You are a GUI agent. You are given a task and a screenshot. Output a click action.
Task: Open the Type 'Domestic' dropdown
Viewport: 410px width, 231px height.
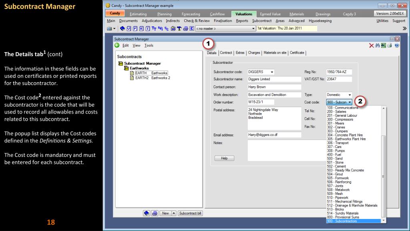(350, 95)
